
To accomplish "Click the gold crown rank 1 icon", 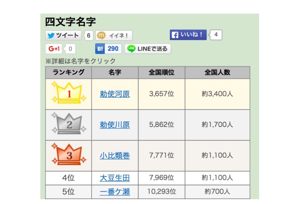I will (69, 94).
